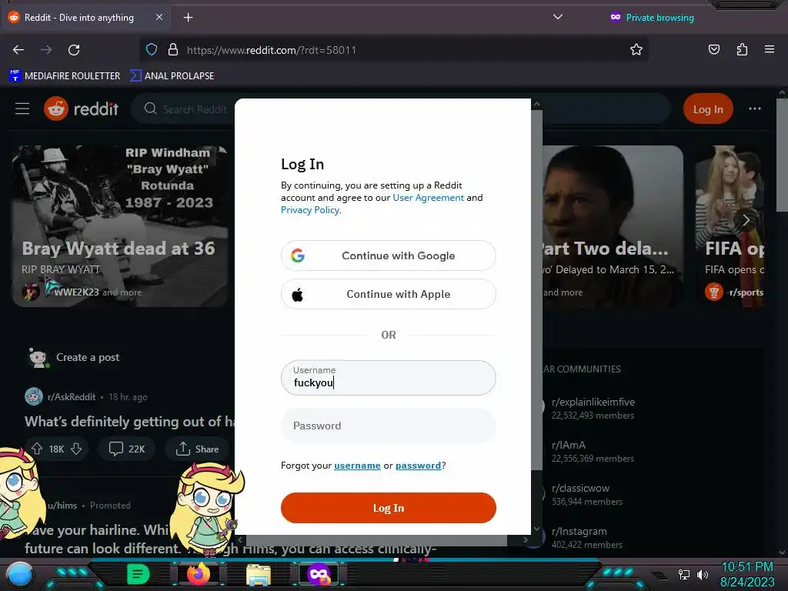Click forgot password link
The height and width of the screenshot is (591, 788).
(418, 466)
